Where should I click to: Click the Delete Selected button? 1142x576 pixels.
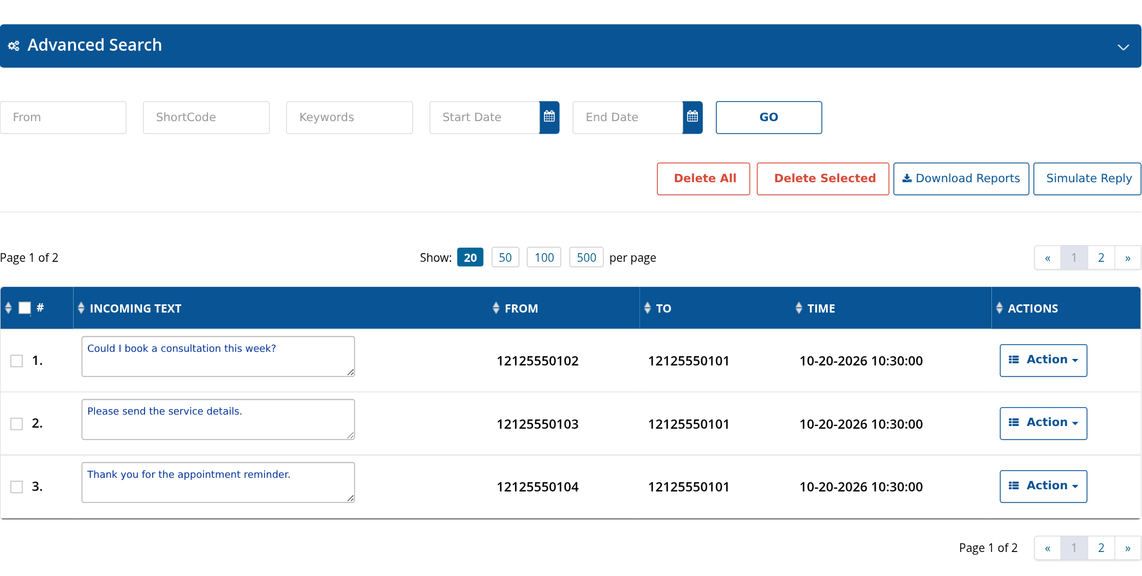pyautogui.click(x=823, y=179)
